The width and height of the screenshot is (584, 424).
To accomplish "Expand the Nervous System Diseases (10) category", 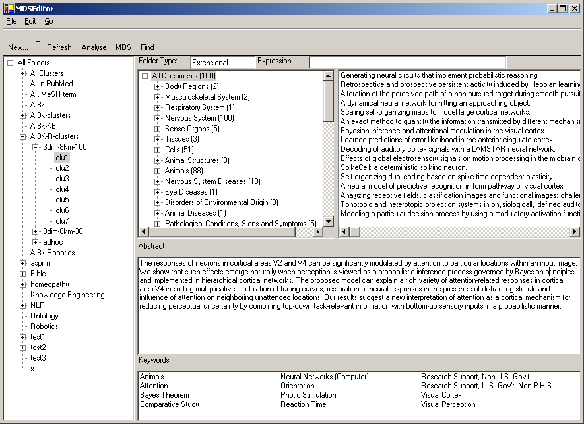I will point(158,181).
